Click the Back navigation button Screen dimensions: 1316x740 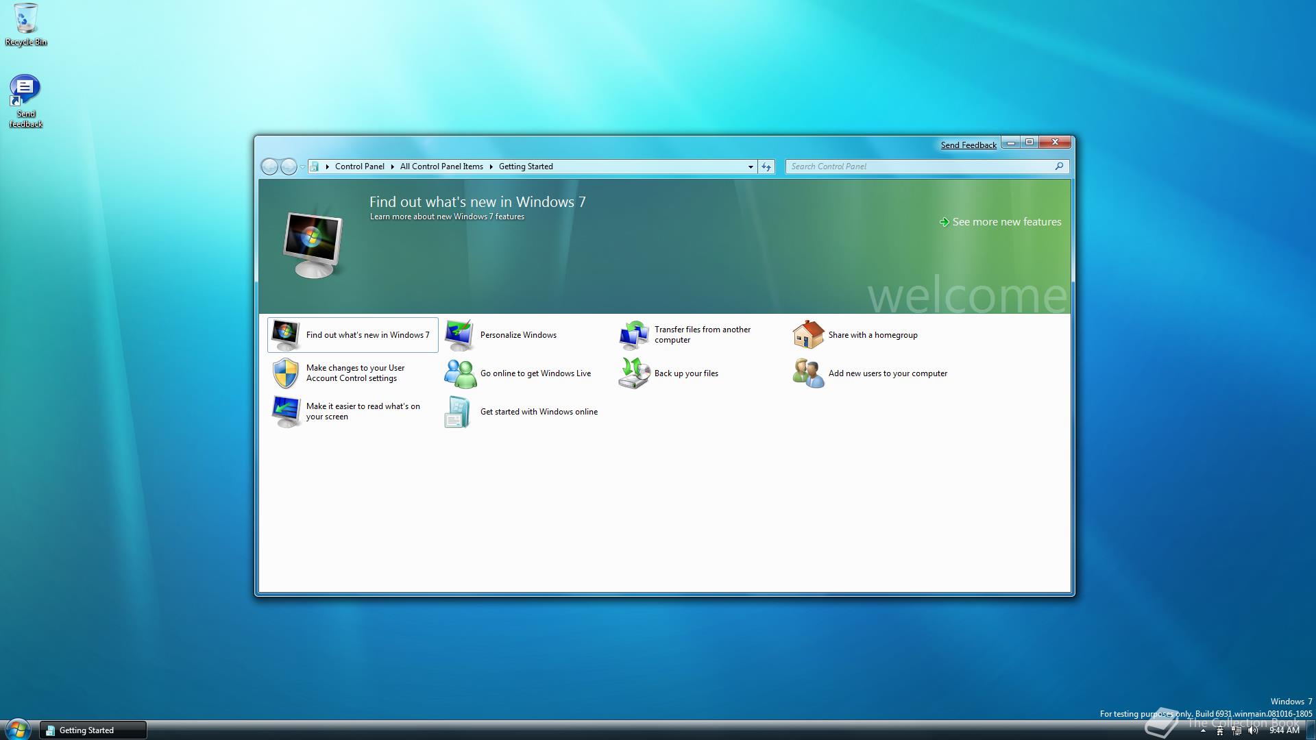coord(269,166)
